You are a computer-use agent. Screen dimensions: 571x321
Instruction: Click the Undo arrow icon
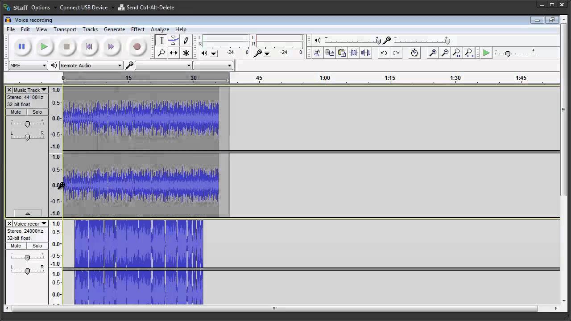(384, 53)
